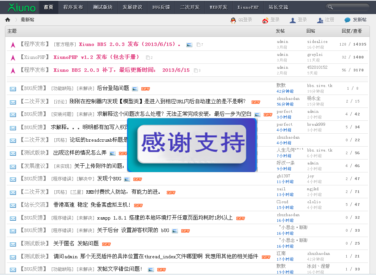Click poster gb1397

(284, 176)
